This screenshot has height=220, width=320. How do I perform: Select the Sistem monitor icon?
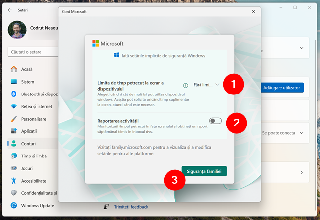click(14, 82)
